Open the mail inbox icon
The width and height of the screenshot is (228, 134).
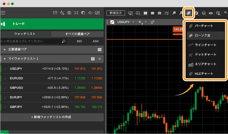pos(55,13)
